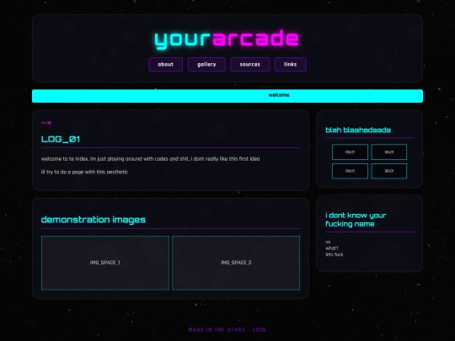The width and height of the screenshot is (455, 341).
Task: Click the yourarcade neon logo title
Action: click(227, 39)
